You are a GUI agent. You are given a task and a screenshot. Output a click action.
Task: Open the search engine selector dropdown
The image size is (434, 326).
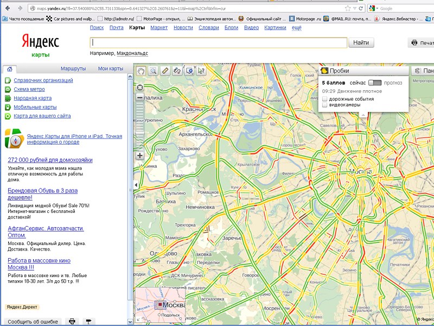click(373, 9)
